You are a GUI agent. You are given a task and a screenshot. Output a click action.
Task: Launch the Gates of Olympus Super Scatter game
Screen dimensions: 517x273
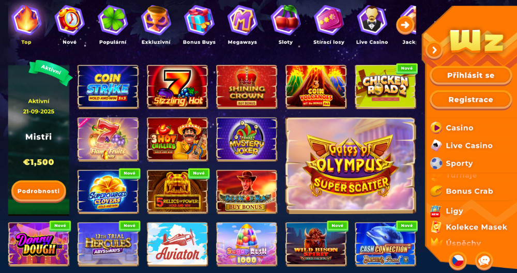(351, 166)
